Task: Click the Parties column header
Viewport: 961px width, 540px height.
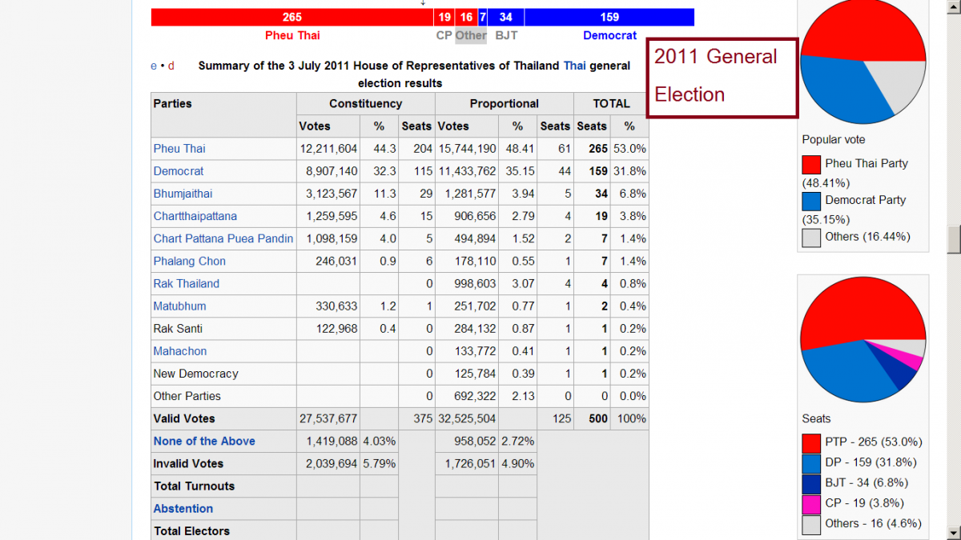Action: 223,115
